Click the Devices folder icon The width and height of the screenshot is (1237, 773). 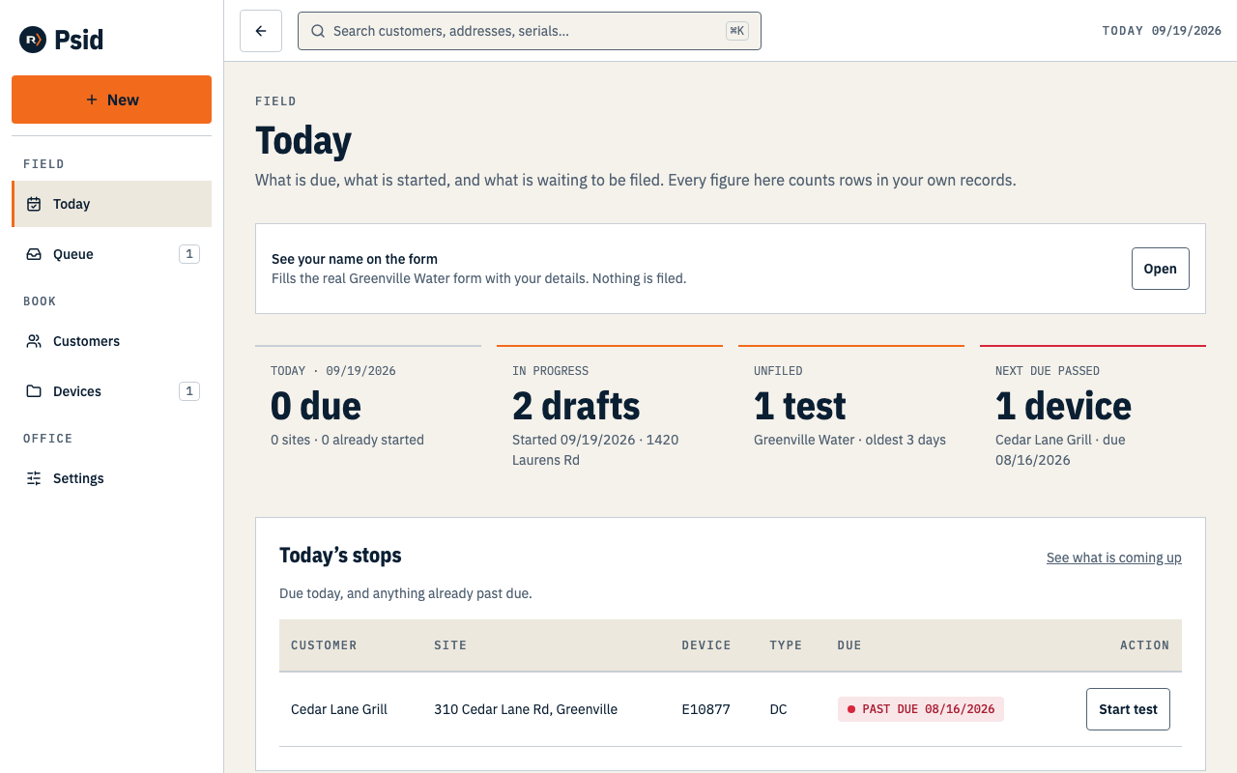click(34, 391)
